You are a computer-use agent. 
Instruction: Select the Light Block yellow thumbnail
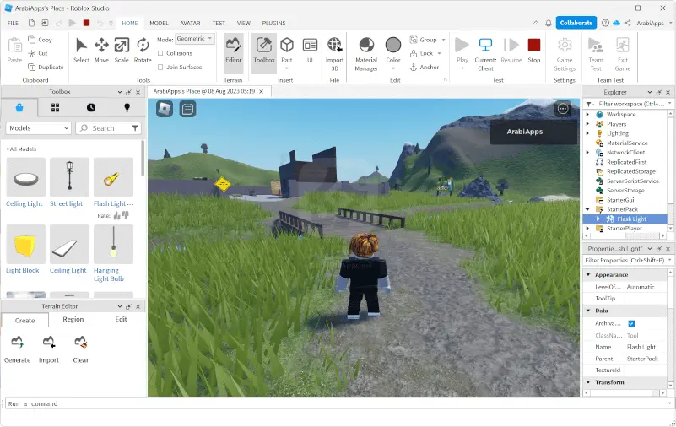(25, 243)
